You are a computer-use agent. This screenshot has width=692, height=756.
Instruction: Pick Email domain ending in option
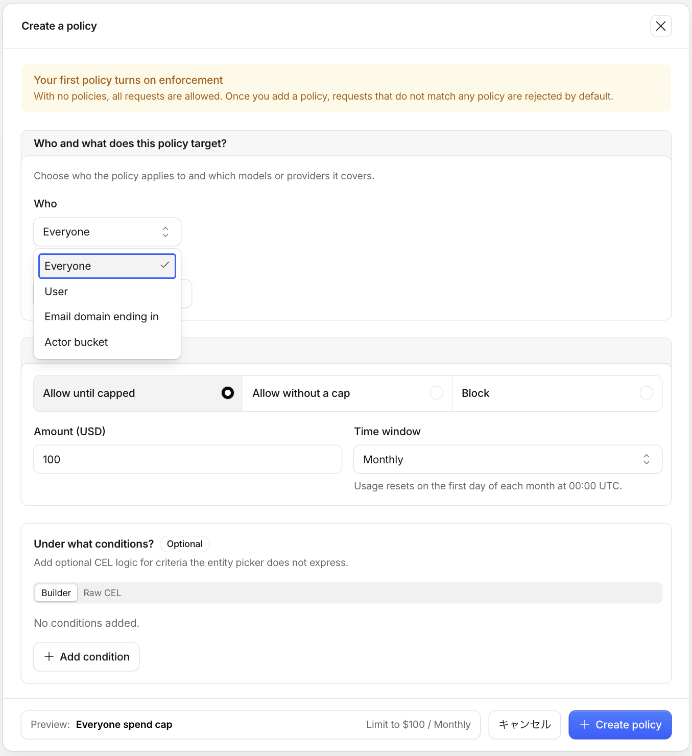click(x=107, y=317)
